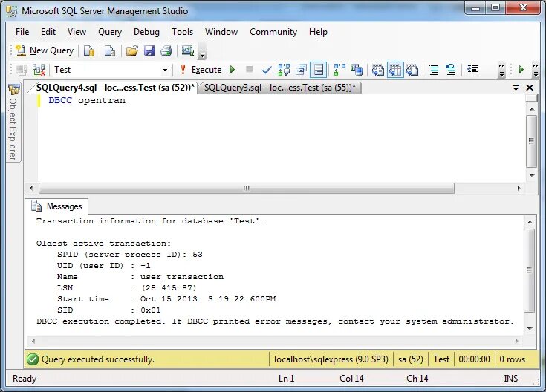Click the editor horizontal scrollbar thumb

247,189
